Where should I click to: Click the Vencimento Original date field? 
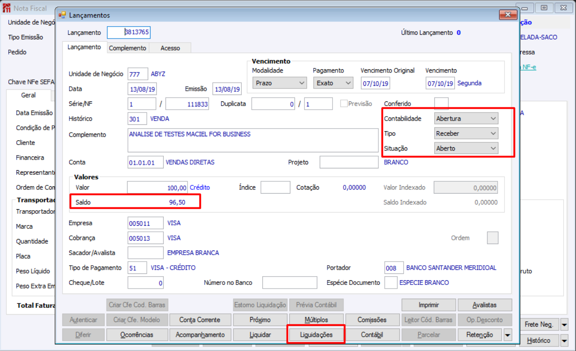click(x=375, y=83)
